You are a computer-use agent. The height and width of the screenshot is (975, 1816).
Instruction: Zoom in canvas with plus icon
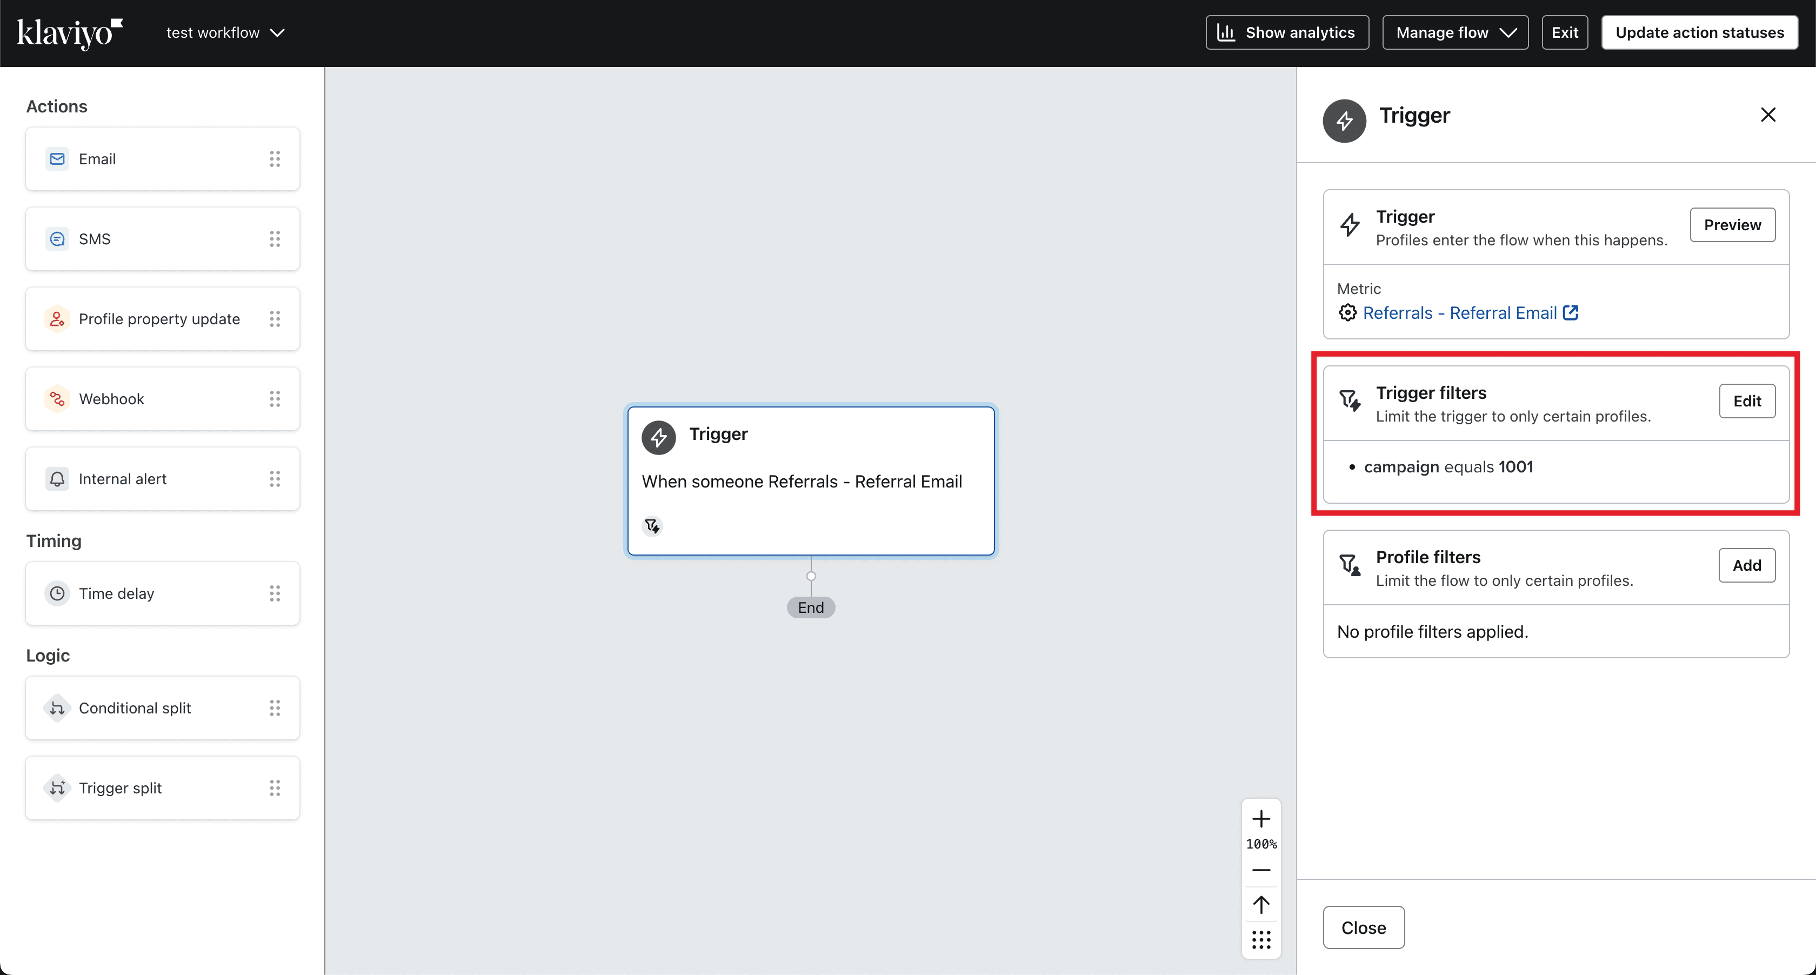pos(1260,818)
